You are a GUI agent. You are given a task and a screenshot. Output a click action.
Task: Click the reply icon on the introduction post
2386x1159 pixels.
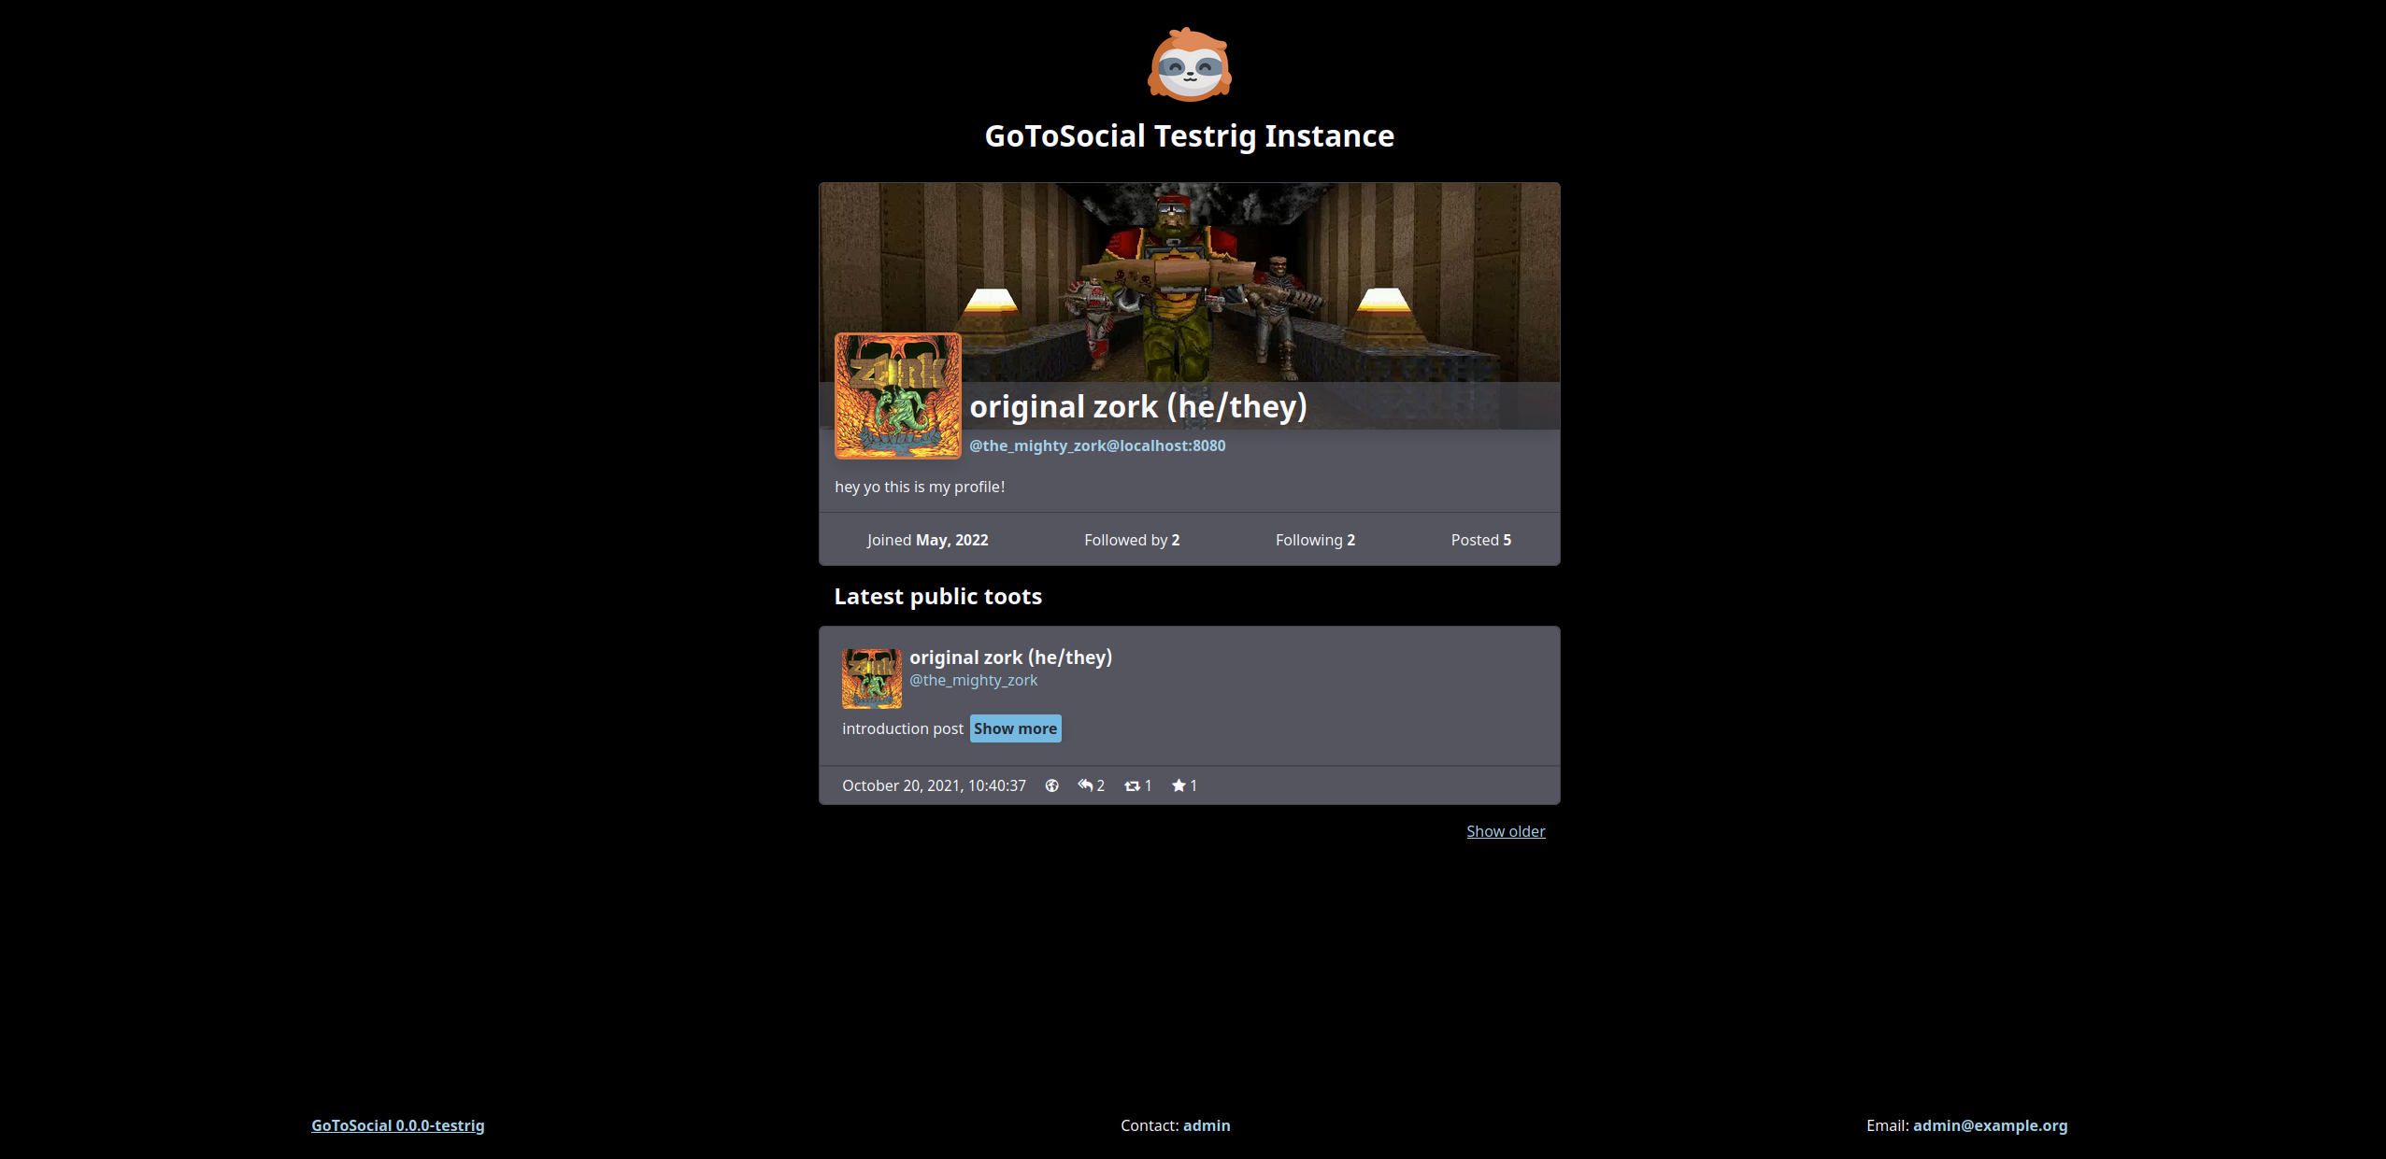point(1085,784)
